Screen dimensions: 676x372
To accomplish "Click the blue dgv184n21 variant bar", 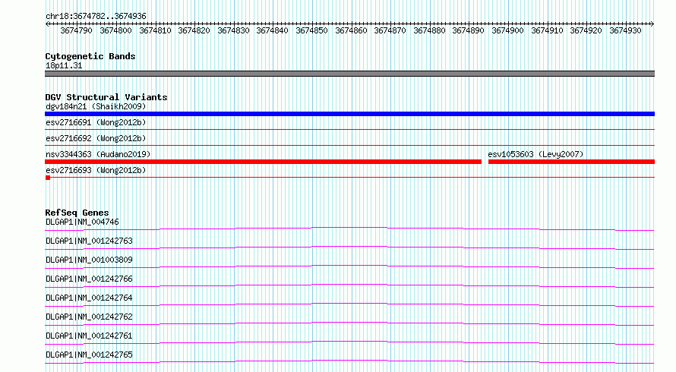I will point(349,114).
